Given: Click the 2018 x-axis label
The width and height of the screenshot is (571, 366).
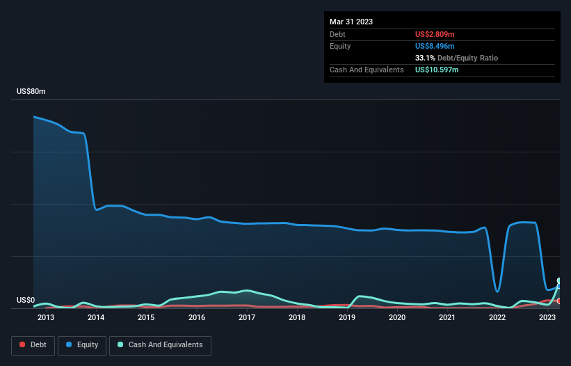Looking at the screenshot, I should (x=297, y=317).
